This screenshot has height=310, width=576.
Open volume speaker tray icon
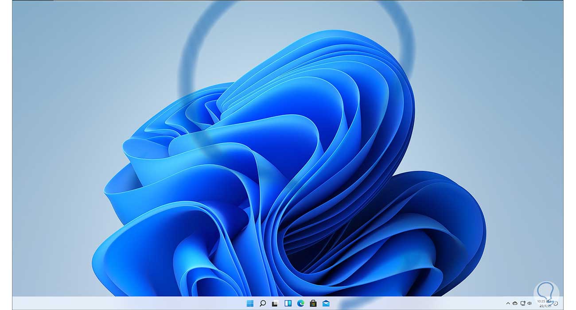[x=529, y=303]
